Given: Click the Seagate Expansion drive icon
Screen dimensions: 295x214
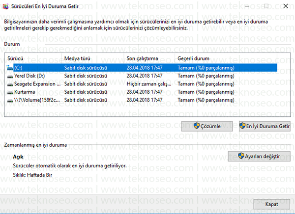Looking at the screenshot, I should tap(10, 85).
